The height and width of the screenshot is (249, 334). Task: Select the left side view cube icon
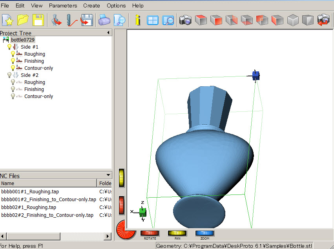pyautogui.click(x=277, y=20)
